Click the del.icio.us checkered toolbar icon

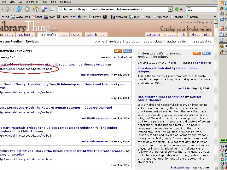(x=44, y=9)
